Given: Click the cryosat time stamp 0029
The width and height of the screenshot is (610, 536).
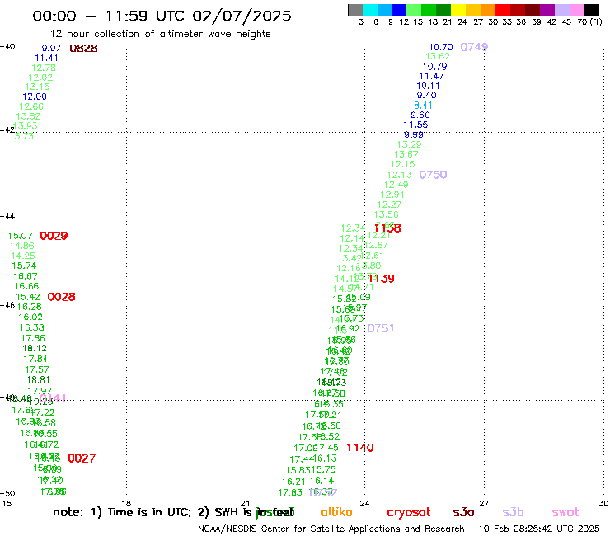Looking at the screenshot, I should point(54,236).
